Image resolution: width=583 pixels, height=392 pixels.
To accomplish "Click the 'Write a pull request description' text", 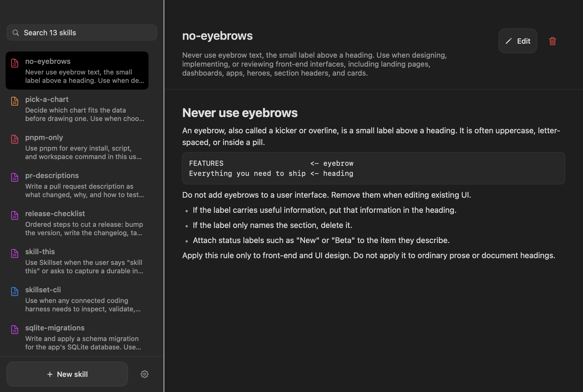I will pyautogui.click(x=85, y=190).
